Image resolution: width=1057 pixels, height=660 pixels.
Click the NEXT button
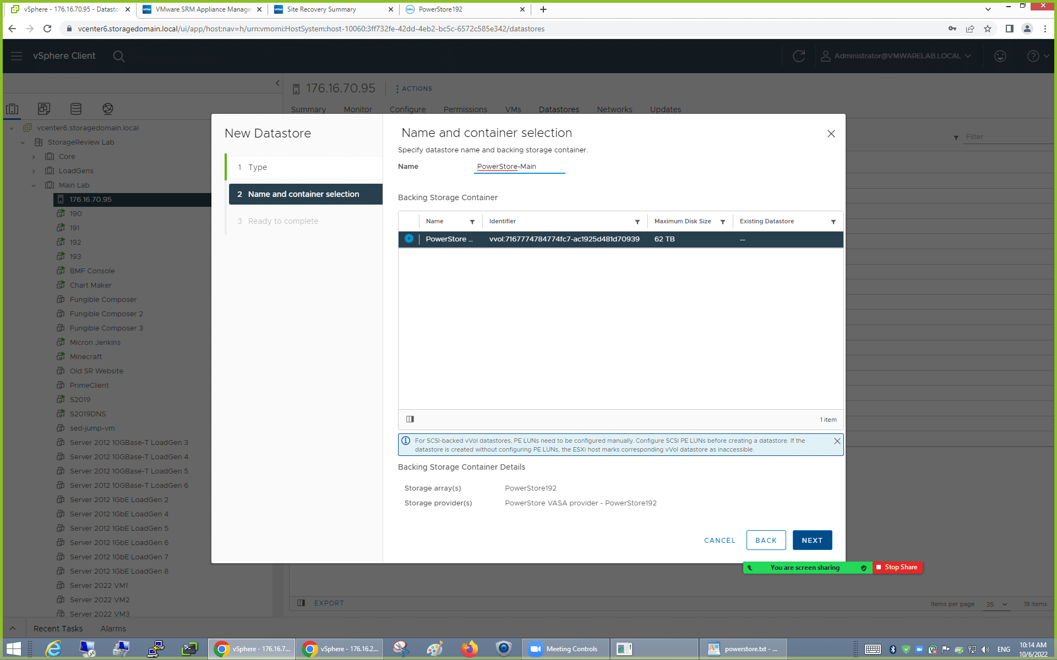pos(812,540)
